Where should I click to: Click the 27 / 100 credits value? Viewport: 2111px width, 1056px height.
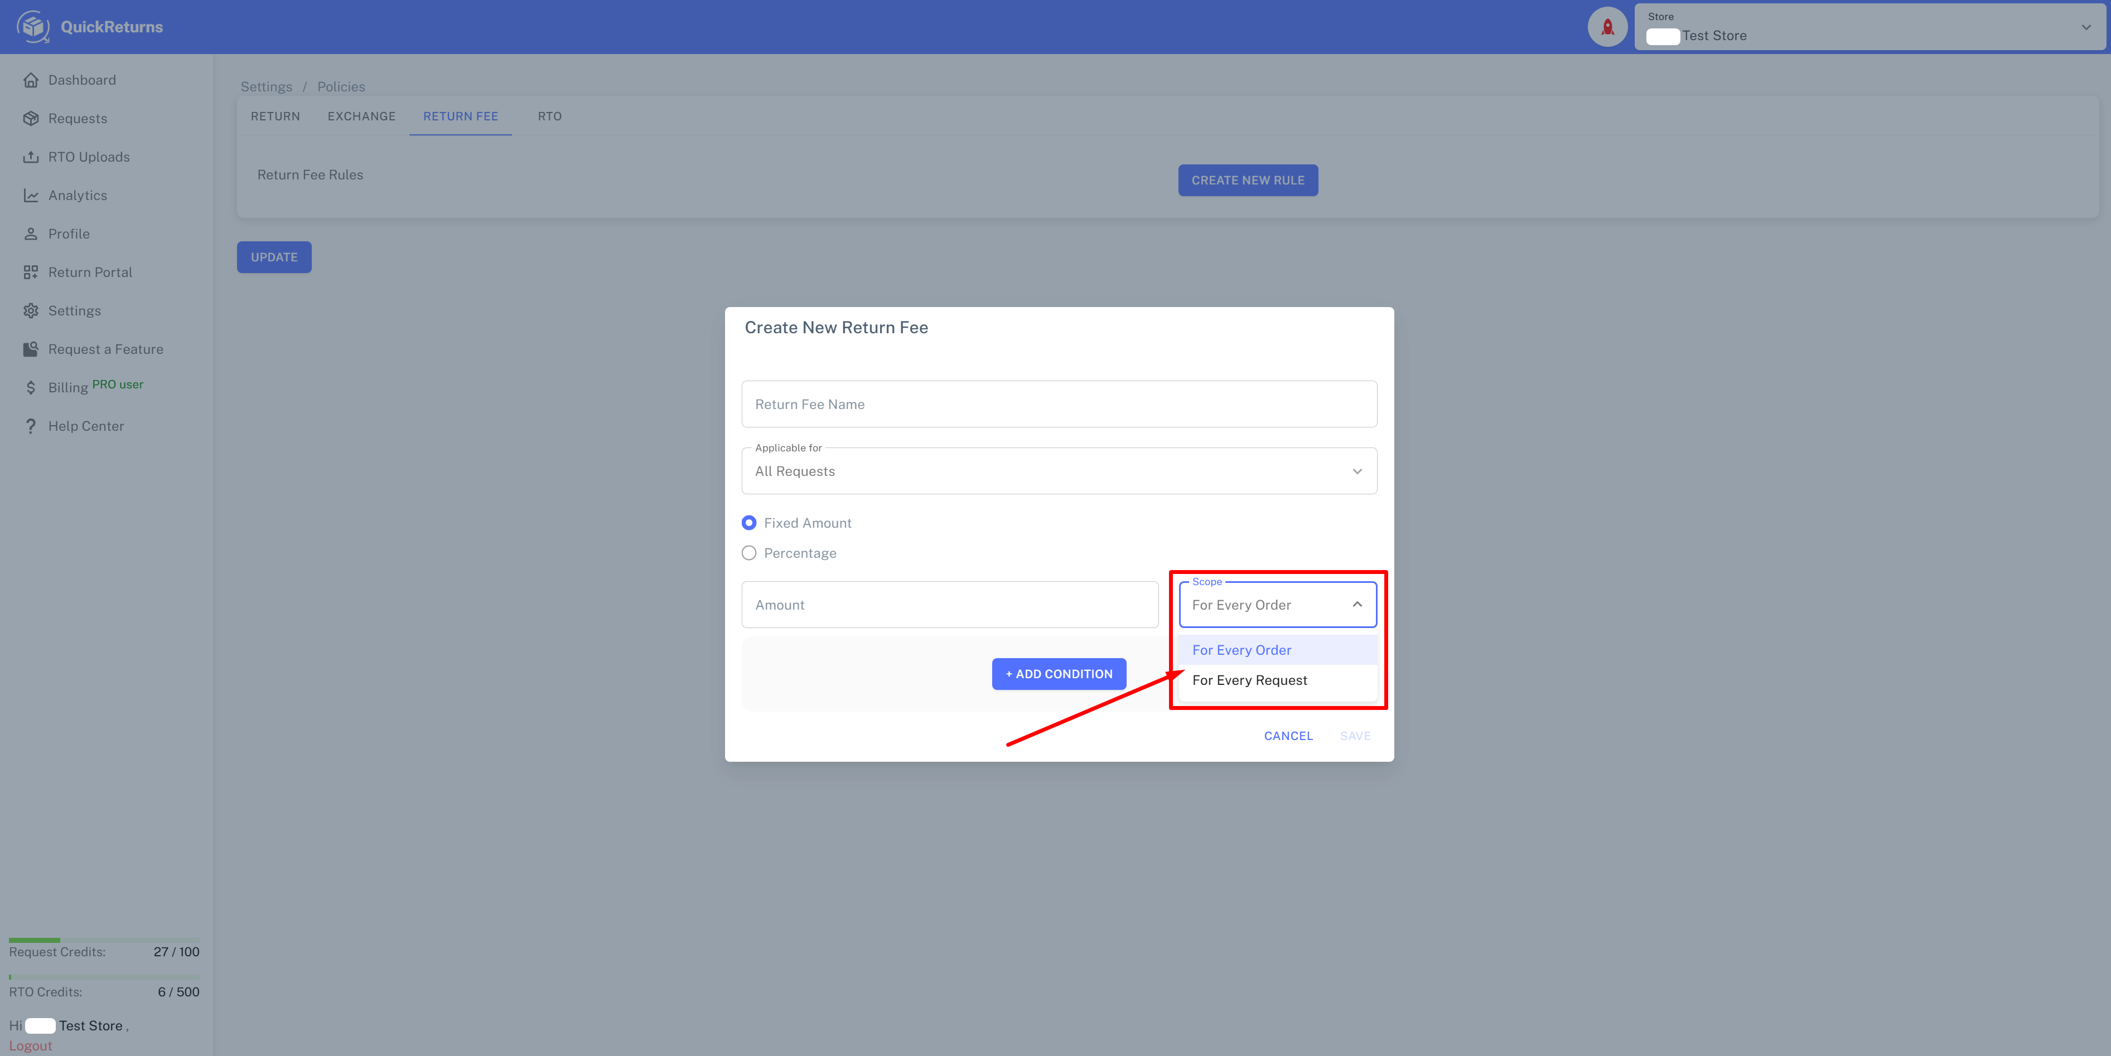[176, 952]
